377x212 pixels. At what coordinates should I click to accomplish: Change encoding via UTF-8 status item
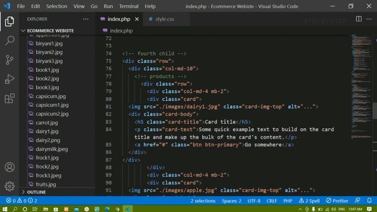pos(254,201)
